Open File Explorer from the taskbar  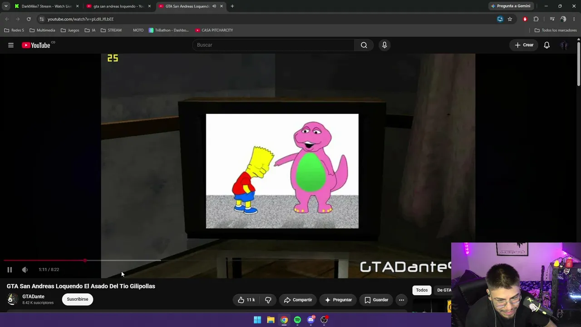tap(271, 320)
